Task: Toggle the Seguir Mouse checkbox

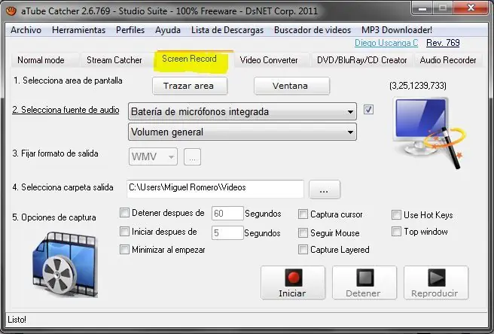Action: [x=303, y=233]
